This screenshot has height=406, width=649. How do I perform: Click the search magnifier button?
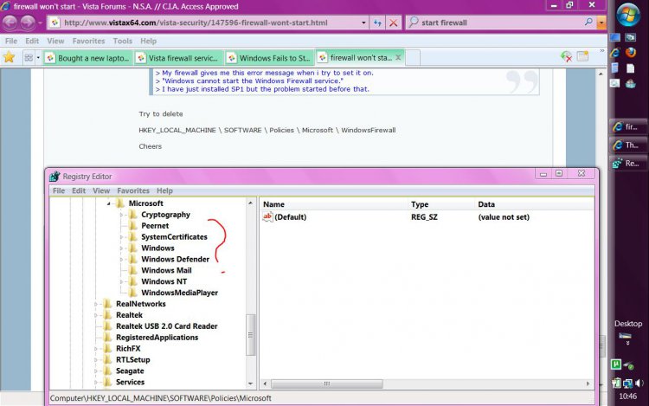pos(588,22)
